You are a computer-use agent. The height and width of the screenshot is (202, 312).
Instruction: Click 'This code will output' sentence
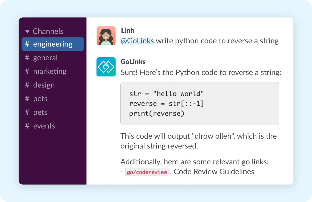click(199, 141)
